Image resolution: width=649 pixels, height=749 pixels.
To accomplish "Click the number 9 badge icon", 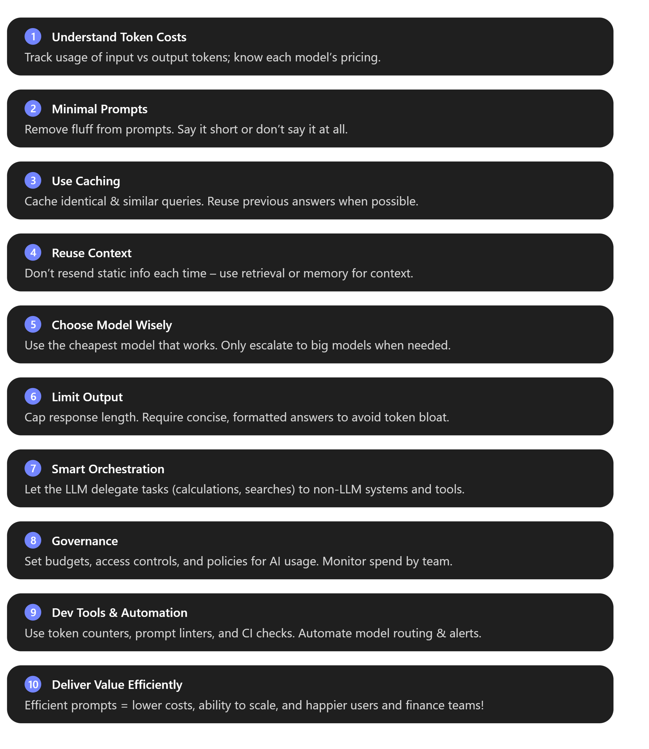I will pos(33,612).
